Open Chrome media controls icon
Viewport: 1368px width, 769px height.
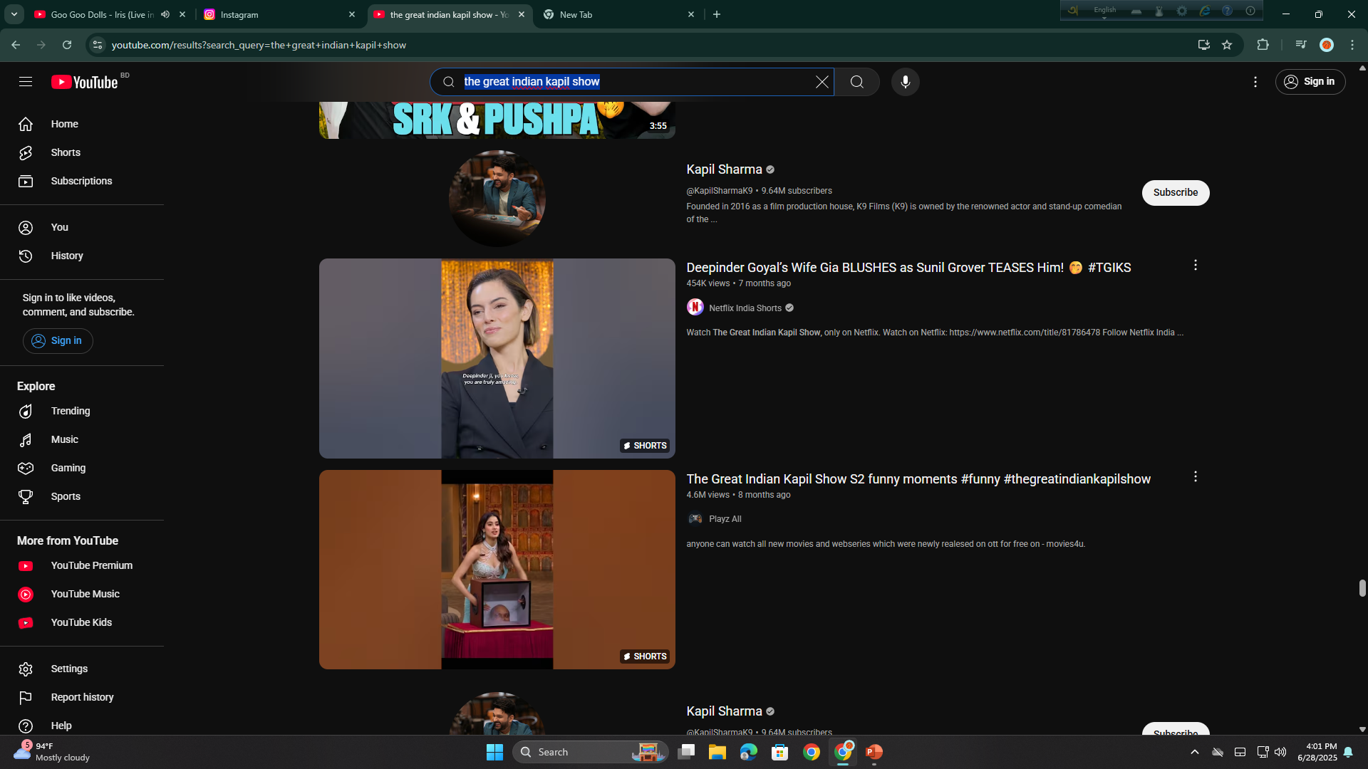coord(1301,45)
